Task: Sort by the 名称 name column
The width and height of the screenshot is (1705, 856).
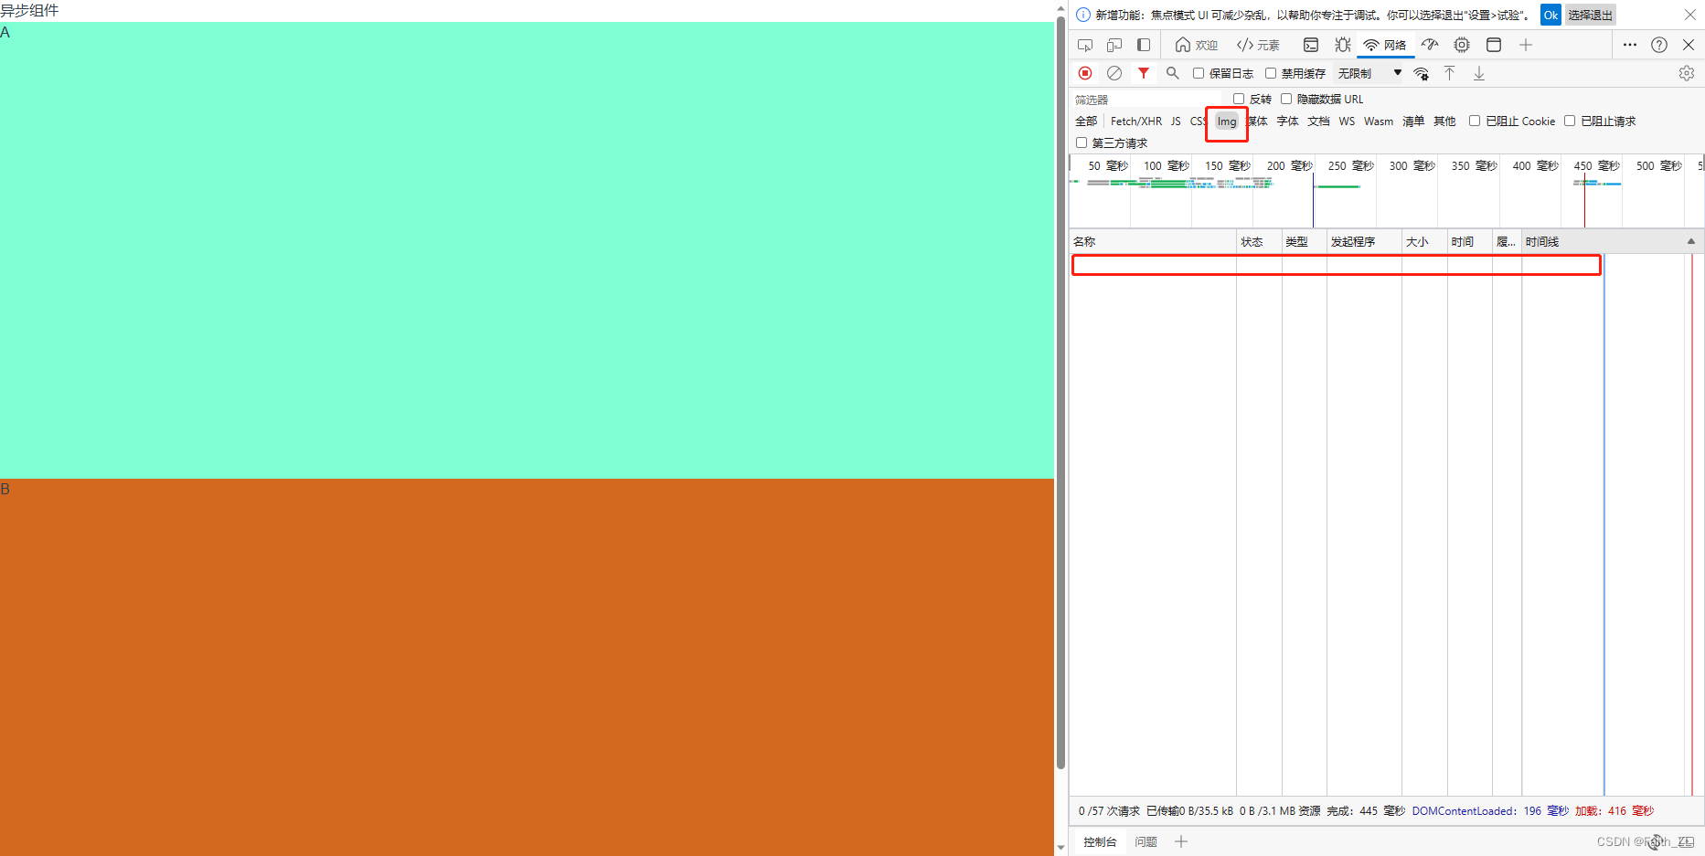Action: [x=1153, y=241]
